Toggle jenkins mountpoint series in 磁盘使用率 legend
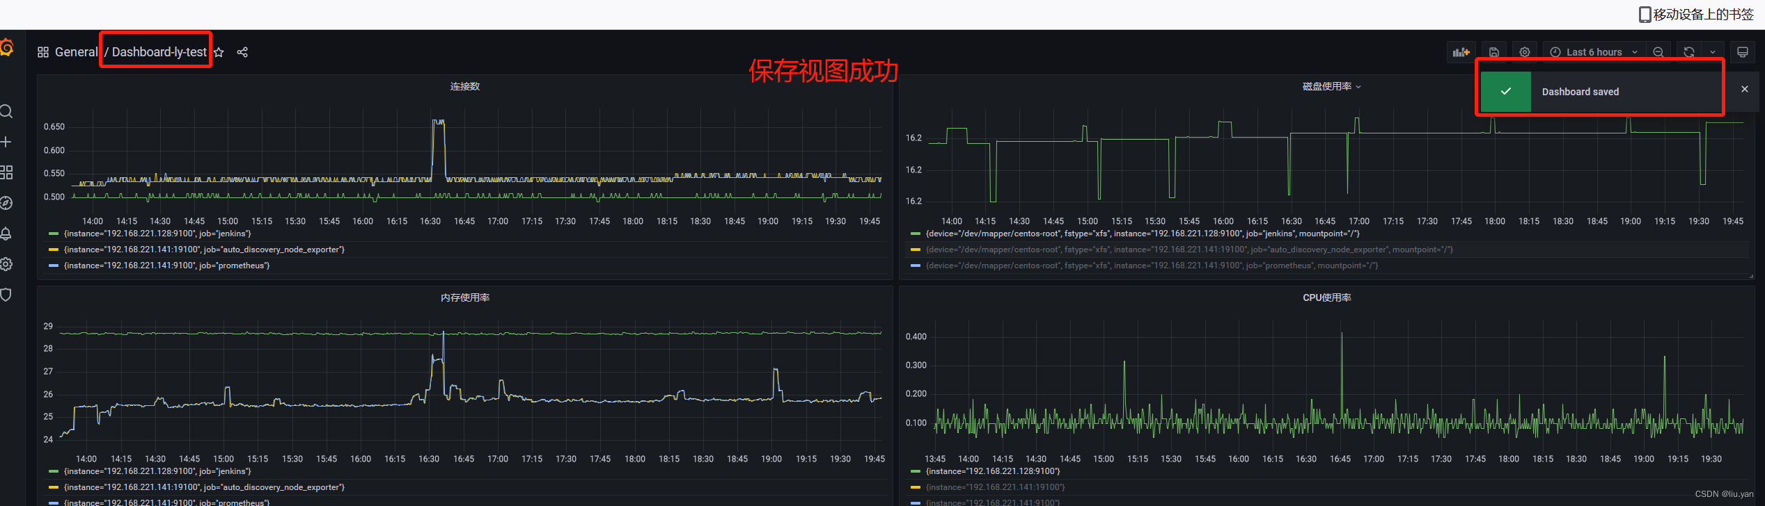 coord(1143,234)
